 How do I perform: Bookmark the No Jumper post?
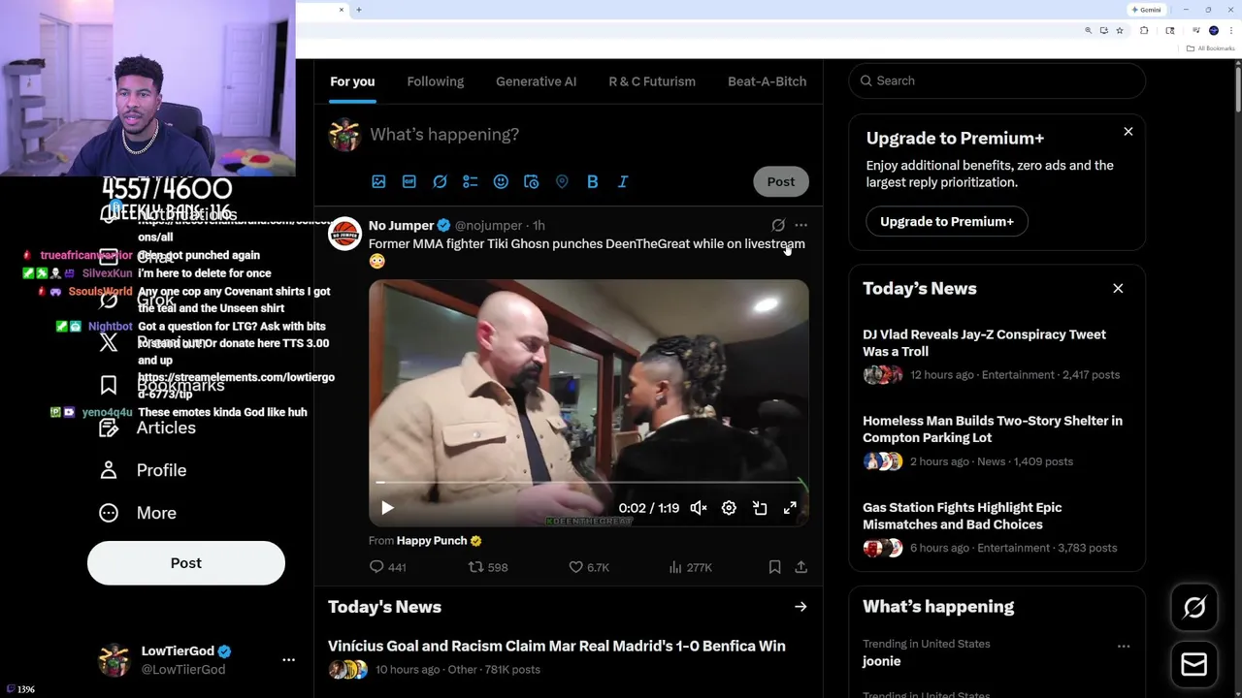point(774,567)
